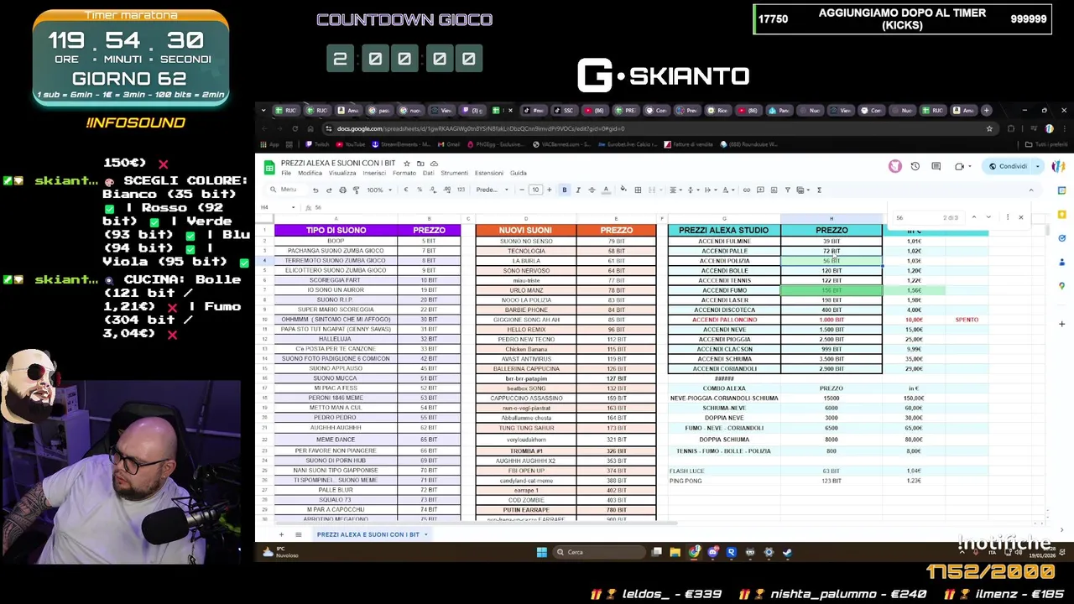Insert link icon in toolbar

747,190
